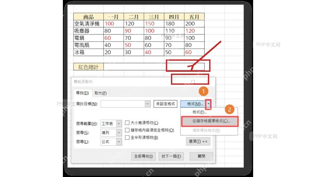Check the 全半形須相符(B) option

point(127,137)
